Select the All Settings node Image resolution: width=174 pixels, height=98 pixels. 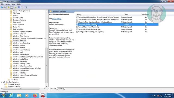(14, 80)
